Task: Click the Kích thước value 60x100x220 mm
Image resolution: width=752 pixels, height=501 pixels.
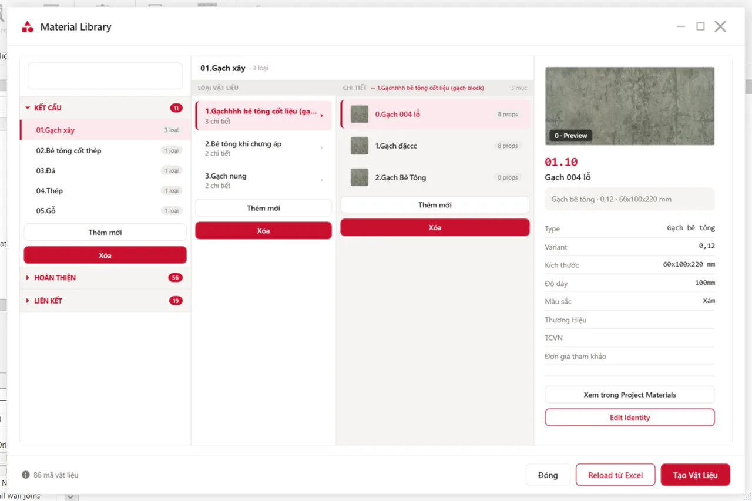Action: 689,265
